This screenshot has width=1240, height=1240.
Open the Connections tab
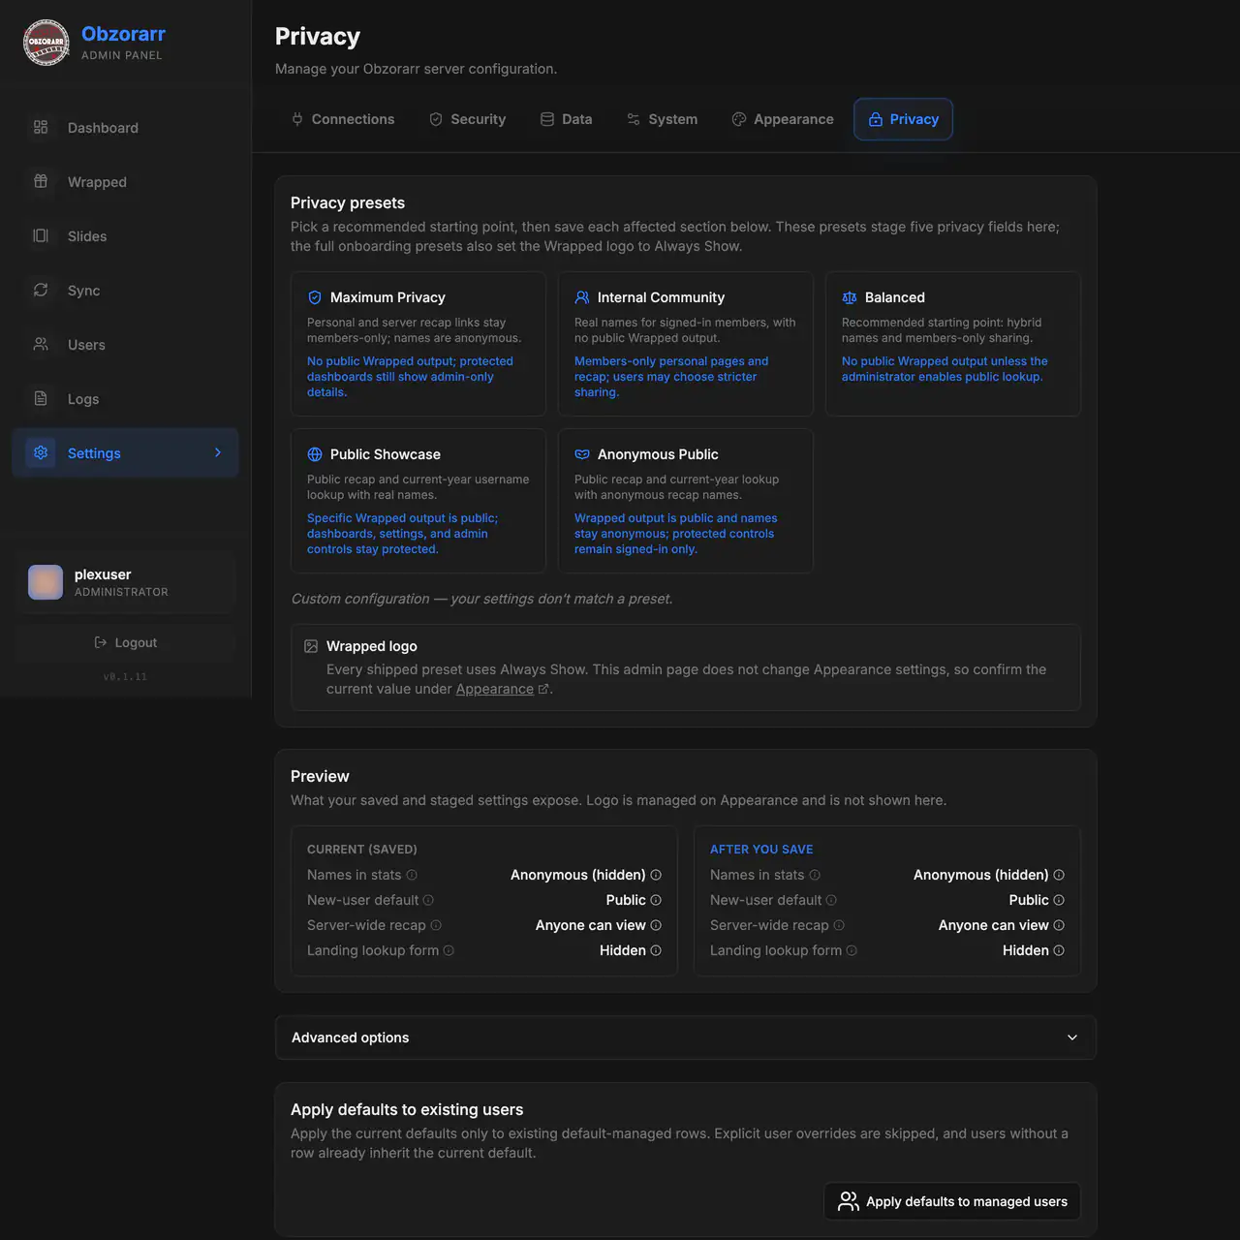tap(343, 119)
